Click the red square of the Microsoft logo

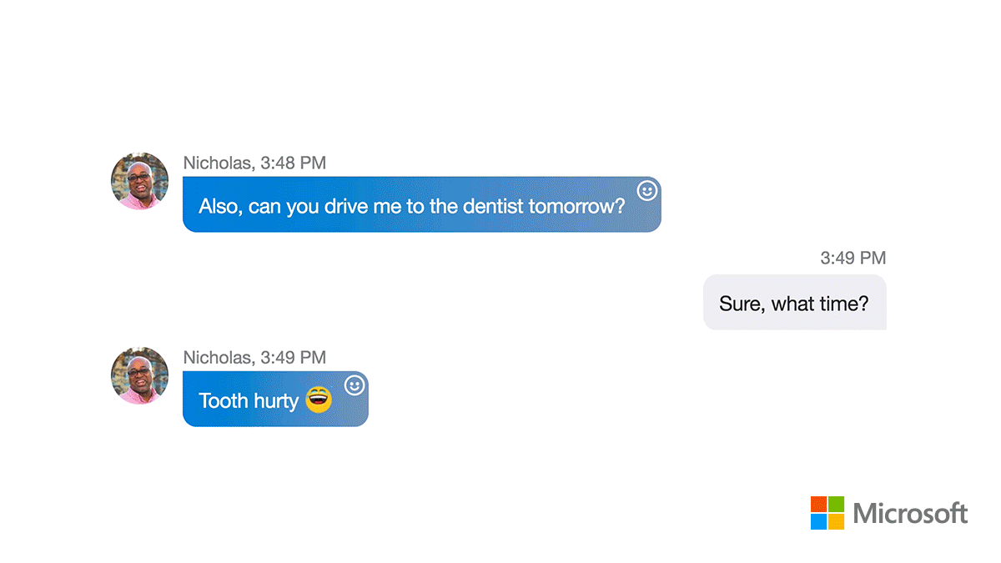tap(818, 504)
